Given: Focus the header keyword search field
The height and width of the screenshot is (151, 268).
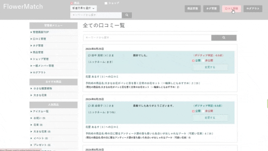Looking at the screenshot, I should 96,15.
